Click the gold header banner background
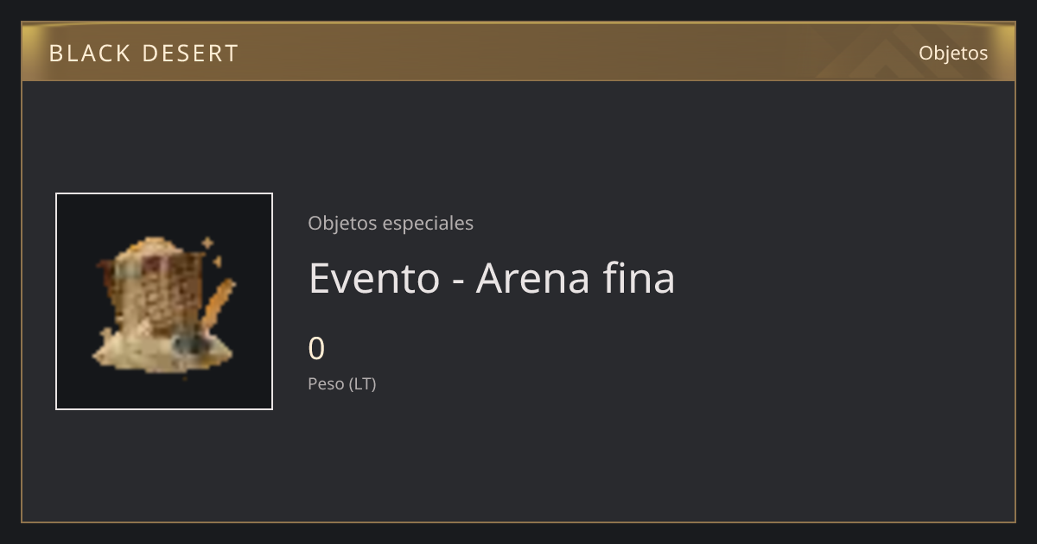This screenshot has height=544, width=1037. click(x=518, y=53)
